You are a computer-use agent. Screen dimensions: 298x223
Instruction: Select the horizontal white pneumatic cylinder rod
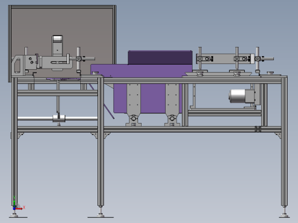point(57,118)
